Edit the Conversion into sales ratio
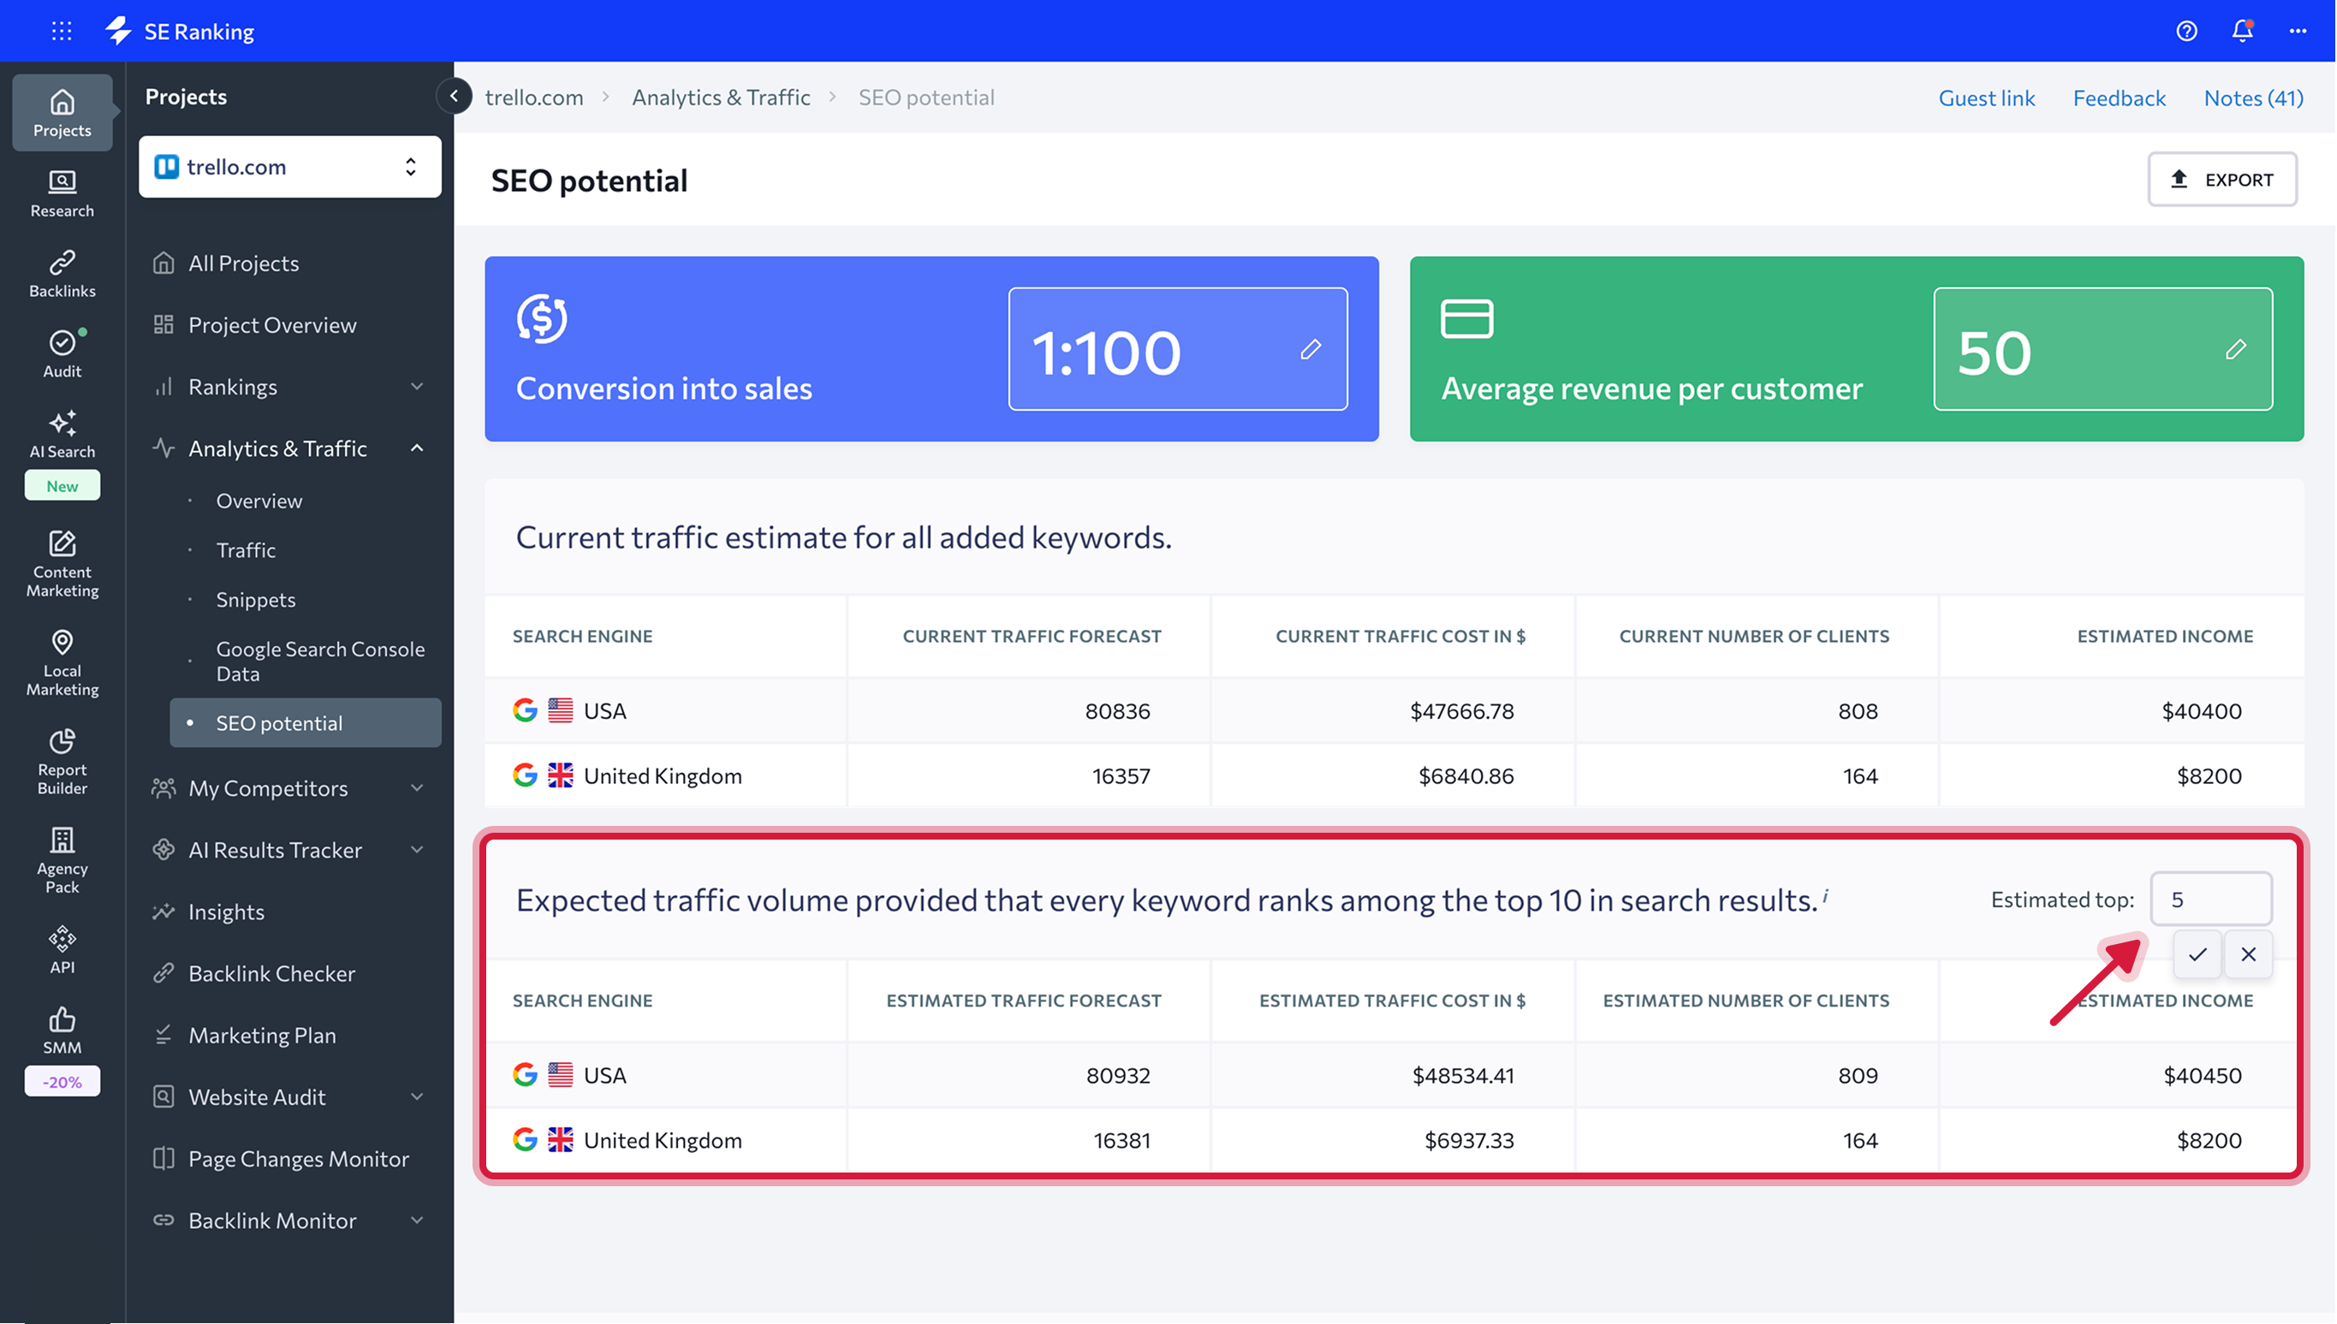This screenshot has width=2337, height=1324. tap(1310, 349)
